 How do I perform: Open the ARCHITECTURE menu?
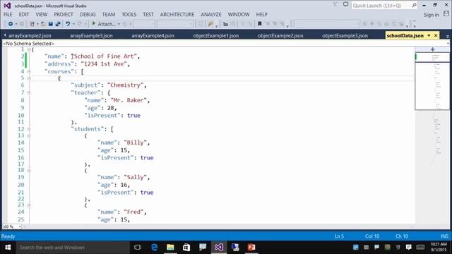tap(177, 14)
